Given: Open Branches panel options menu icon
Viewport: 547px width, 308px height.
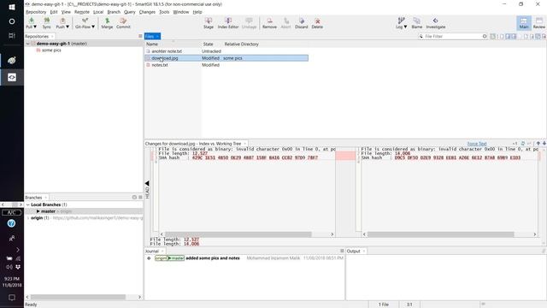Looking at the screenshot, I should pos(140,198).
